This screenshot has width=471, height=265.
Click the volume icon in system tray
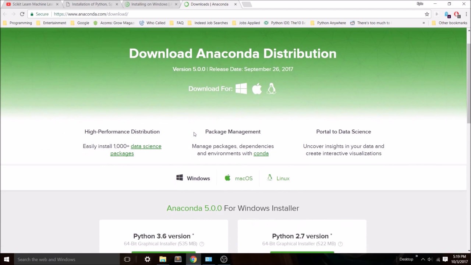tap(430, 259)
